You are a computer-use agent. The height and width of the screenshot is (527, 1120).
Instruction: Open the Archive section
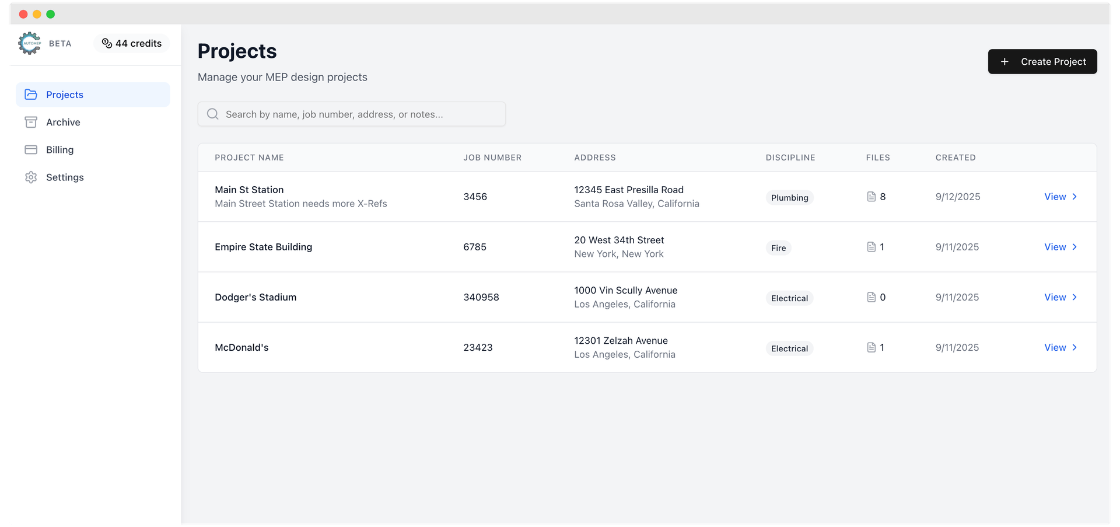click(x=63, y=122)
